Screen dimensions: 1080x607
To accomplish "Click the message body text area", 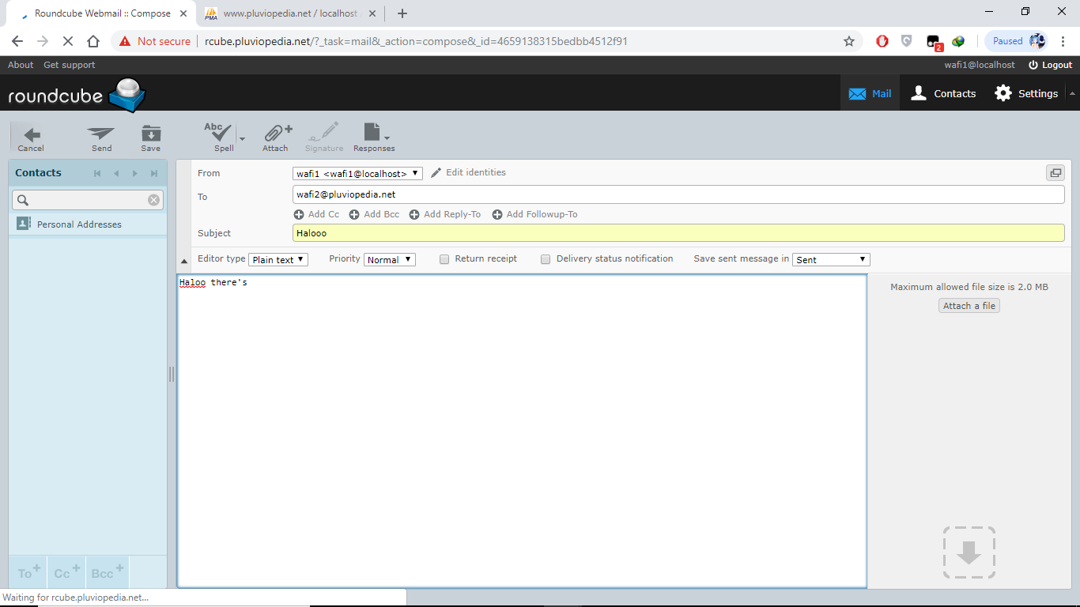I will pos(522,431).
